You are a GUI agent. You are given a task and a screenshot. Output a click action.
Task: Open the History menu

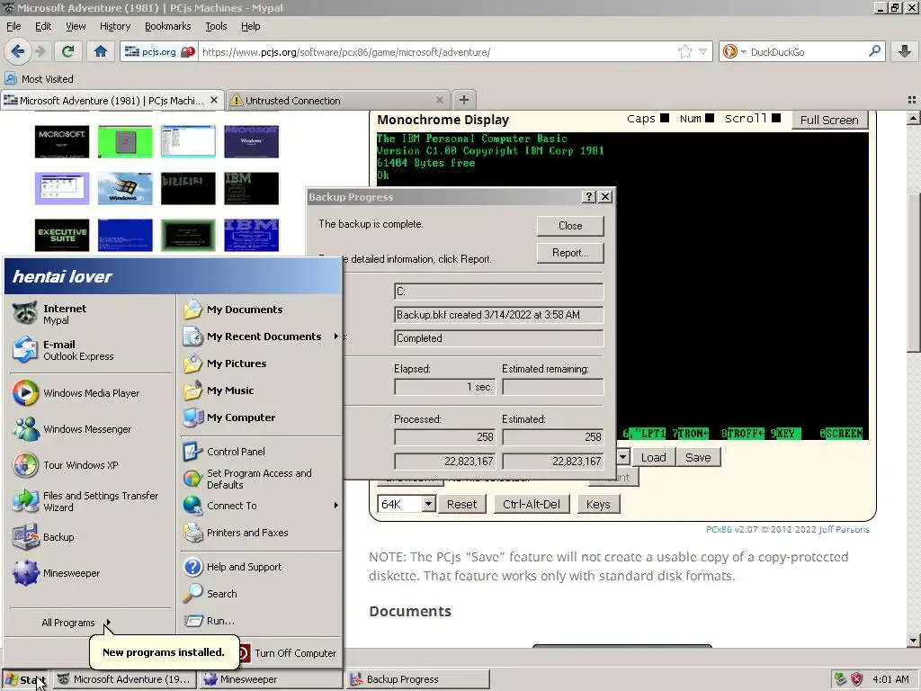tap(115, 26)
